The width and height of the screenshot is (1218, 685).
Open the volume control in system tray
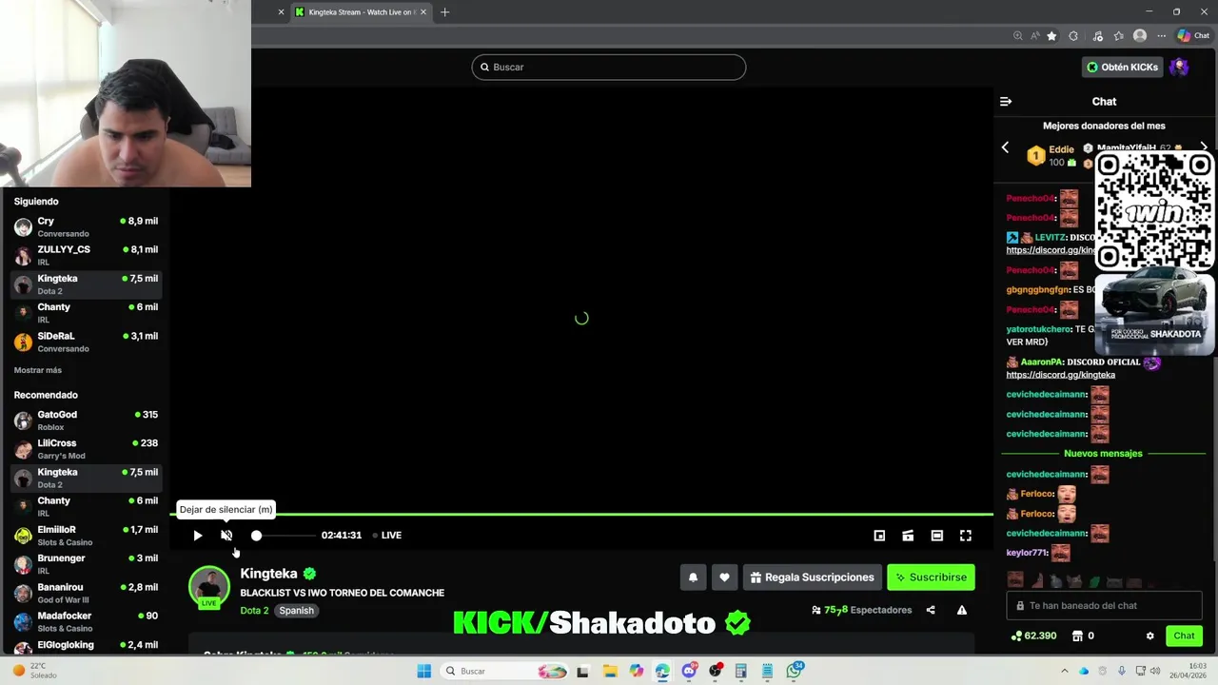1154,671
